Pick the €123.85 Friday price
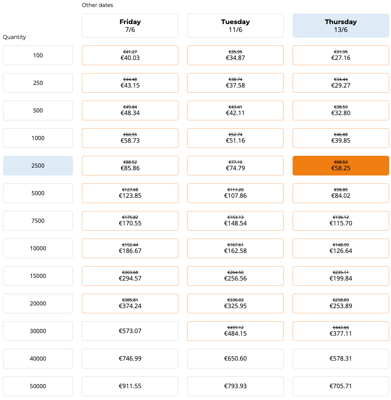 click(x=130, y=193)
